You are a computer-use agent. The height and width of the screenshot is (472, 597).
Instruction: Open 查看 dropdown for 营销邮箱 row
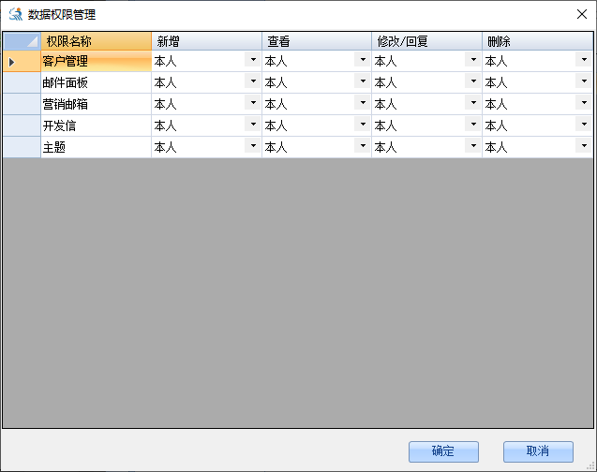pyautogui.click(x=363, y=103)
